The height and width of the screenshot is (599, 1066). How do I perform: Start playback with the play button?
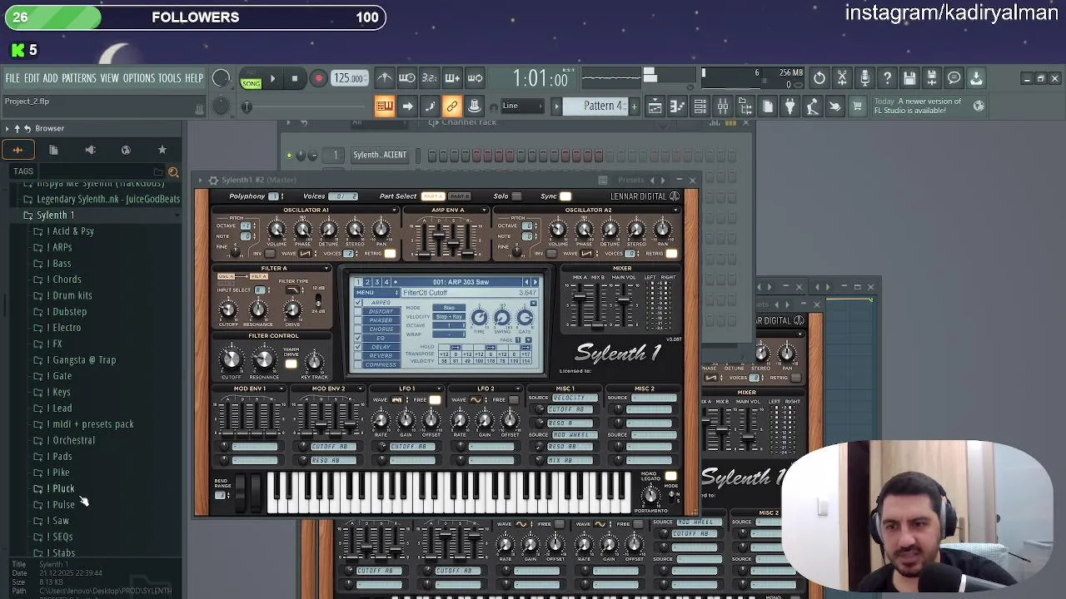(272, 78)
